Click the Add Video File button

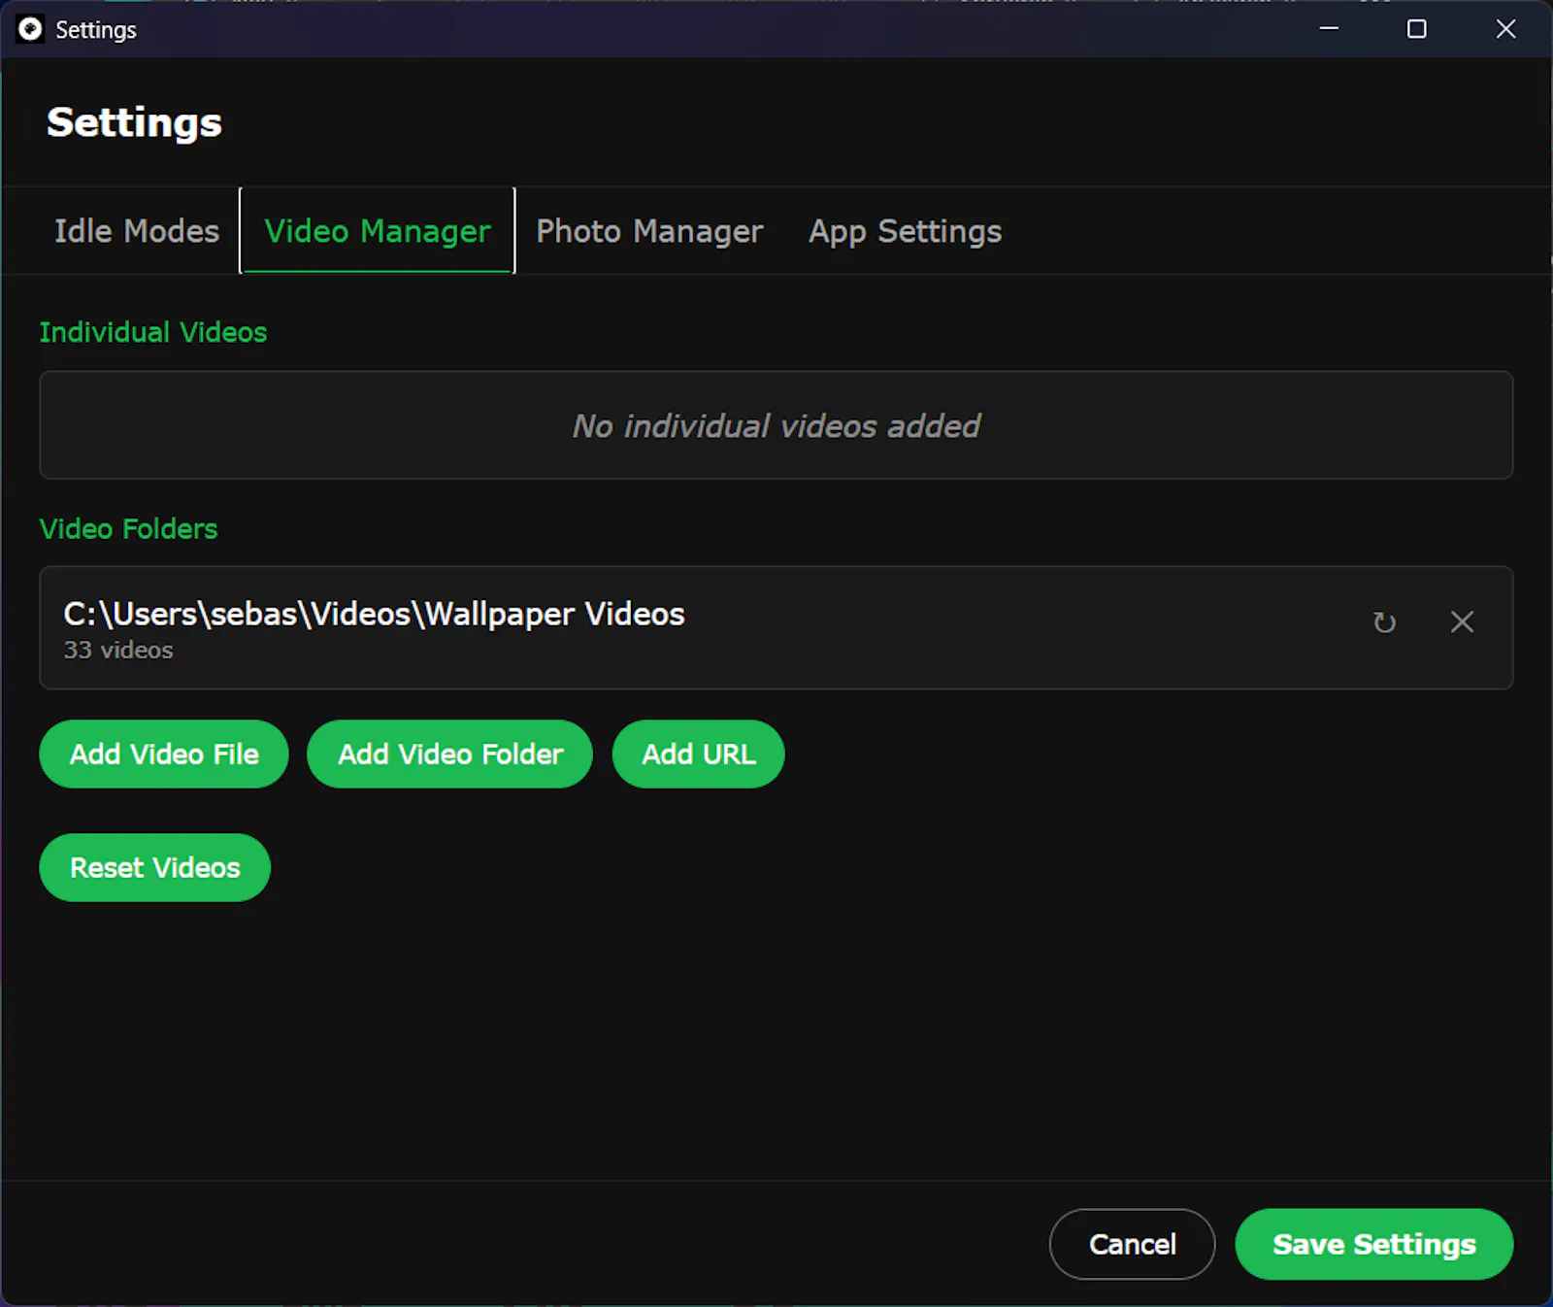164,754
